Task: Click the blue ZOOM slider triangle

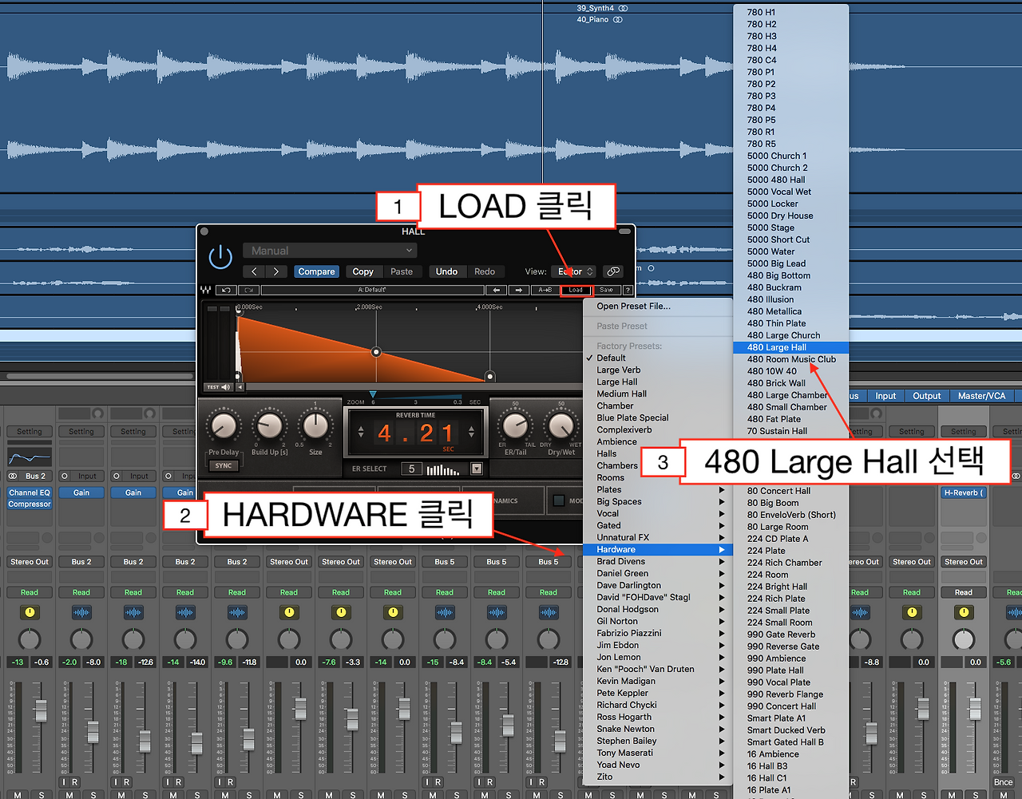Action: [373, 395]
